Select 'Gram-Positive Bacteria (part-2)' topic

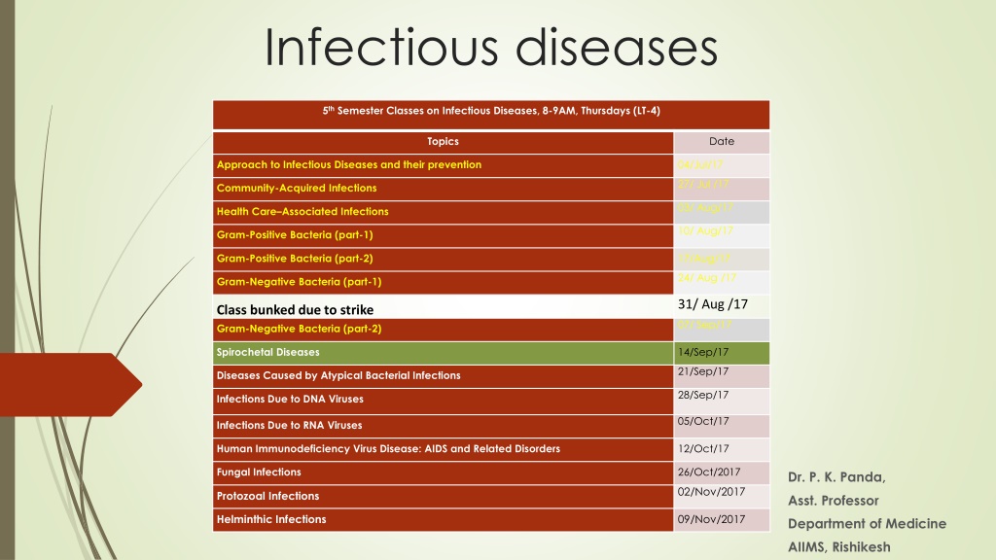tap(295, 259)
